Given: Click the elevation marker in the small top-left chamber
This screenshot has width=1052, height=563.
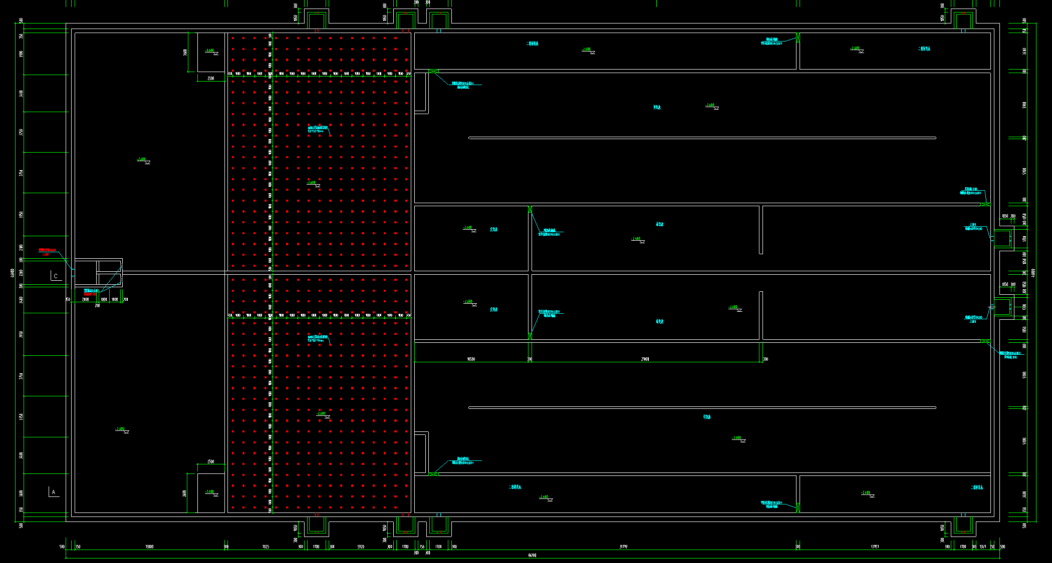Looking at the screenshot, I should click(x=211, y=51).
